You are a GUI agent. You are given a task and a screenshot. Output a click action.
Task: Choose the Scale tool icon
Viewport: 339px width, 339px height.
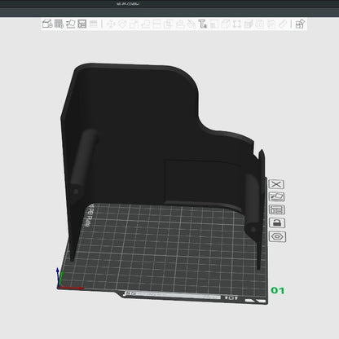click(134, 24)
